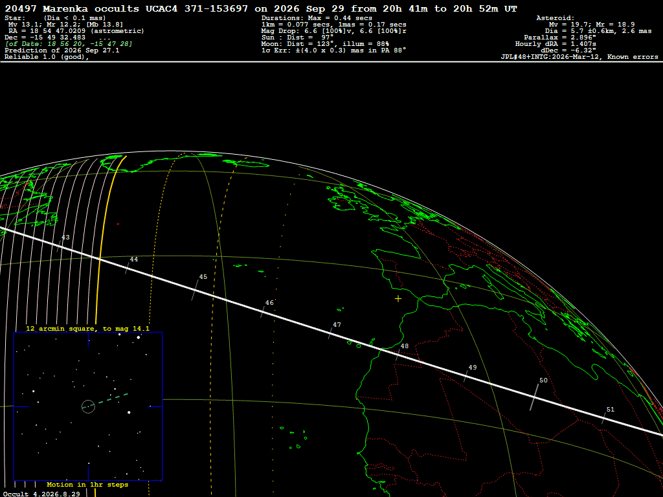
Task: Click the 45 minute time marker
Action: [x=196, y=290]
